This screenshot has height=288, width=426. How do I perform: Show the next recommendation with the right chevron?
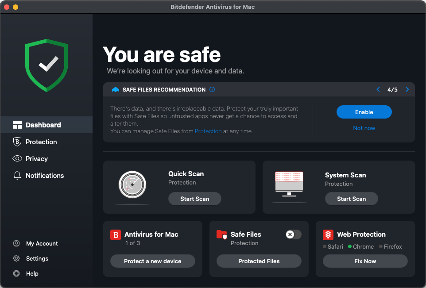(x=407, y=89)
